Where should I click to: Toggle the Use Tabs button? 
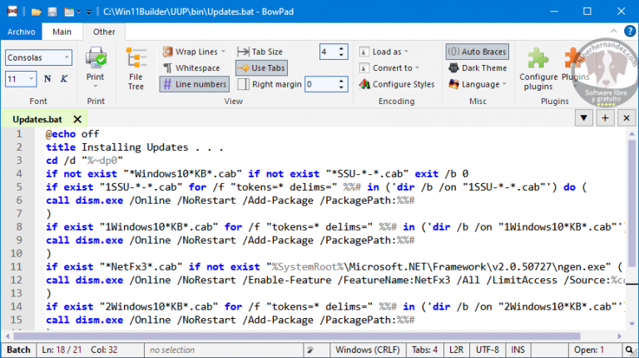pyautogui.click(x=261, y=68)
